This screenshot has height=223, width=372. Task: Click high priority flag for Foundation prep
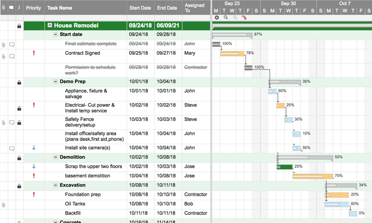coord(34,194)
